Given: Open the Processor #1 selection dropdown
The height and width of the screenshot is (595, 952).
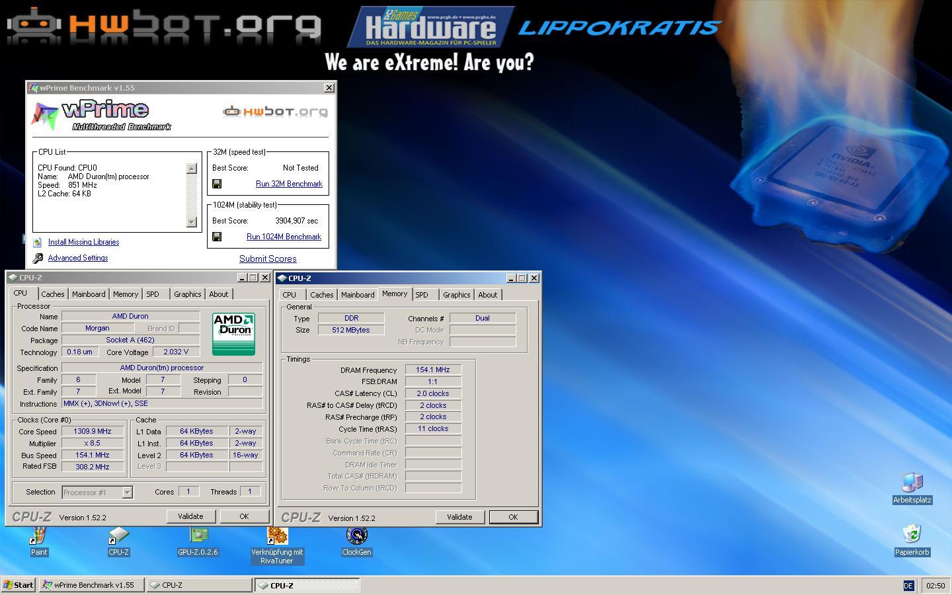Looking at the screenshot, I should (127, 492).
